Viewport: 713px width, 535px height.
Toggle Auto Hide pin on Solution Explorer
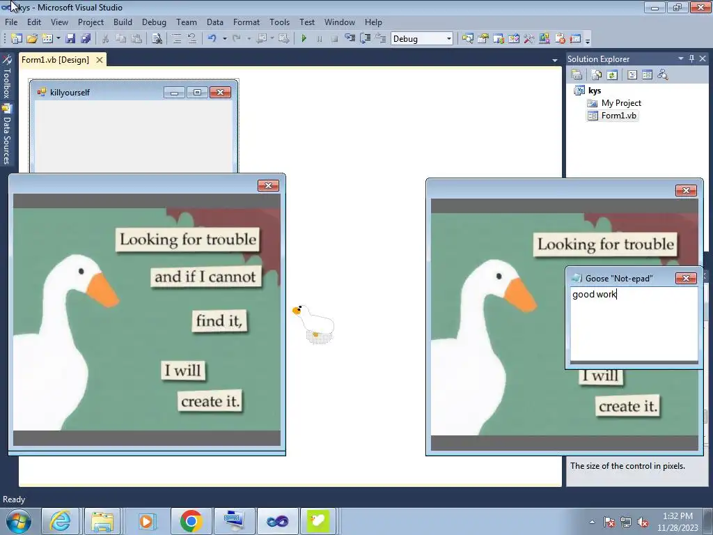pyautogui.click(x=691, y=59)
